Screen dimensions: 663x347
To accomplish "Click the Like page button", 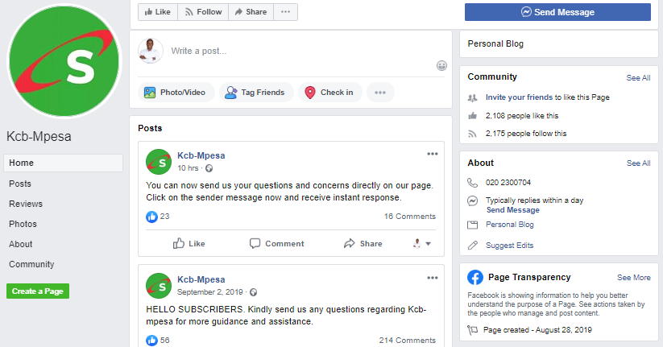I will coord(158,12).
